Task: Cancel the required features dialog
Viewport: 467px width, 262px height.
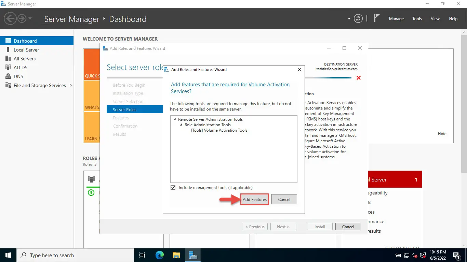Action: coord(284,200)
